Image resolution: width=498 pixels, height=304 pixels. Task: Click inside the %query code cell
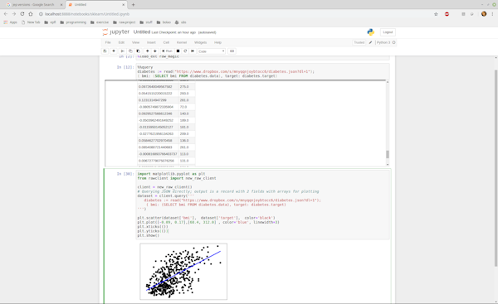click(x=262, y=71)
